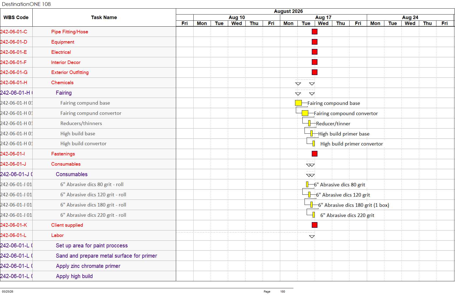Select the Chemicals task row
The height and width of the screenshot is (295, 455).
click(x=88, y=83)
